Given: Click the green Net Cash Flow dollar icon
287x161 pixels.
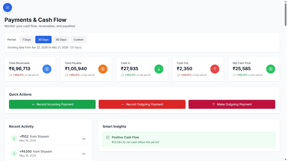Looking at the screenshot, I should tap(271, 69).
